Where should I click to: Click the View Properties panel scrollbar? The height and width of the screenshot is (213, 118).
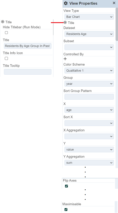coord(117,24)
